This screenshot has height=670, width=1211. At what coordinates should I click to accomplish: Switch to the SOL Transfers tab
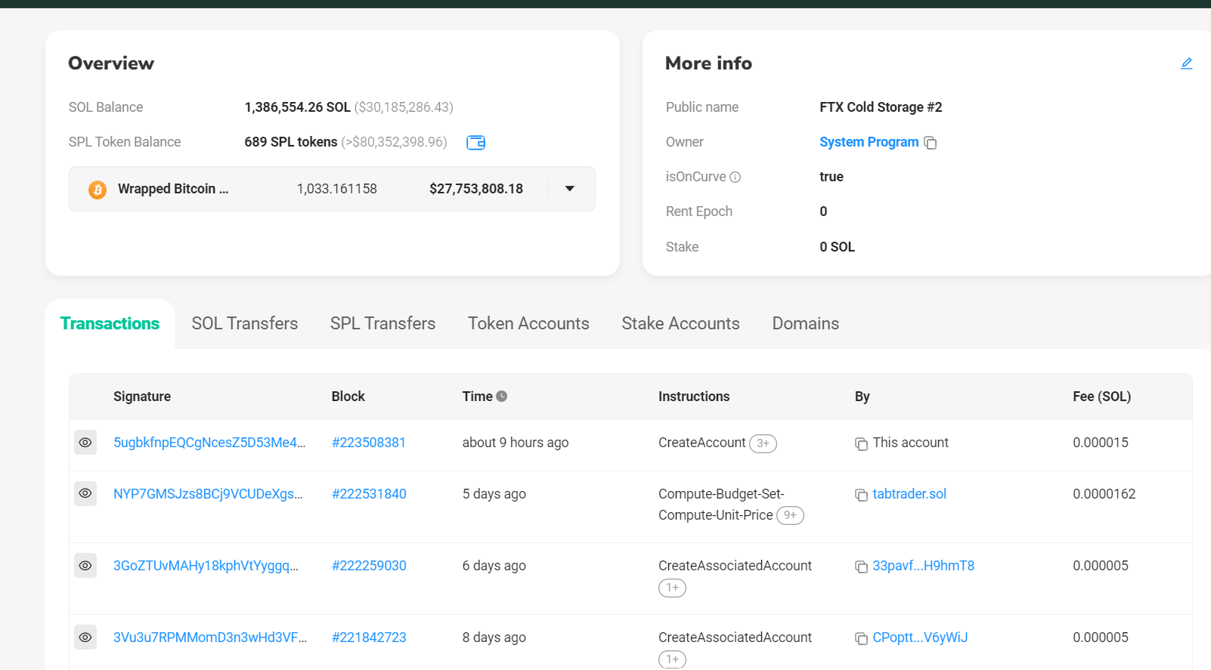coord(244,323)
